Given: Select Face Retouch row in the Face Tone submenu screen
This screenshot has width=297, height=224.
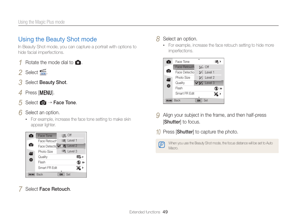Looking at the screenshot, I should pos(47,141).
